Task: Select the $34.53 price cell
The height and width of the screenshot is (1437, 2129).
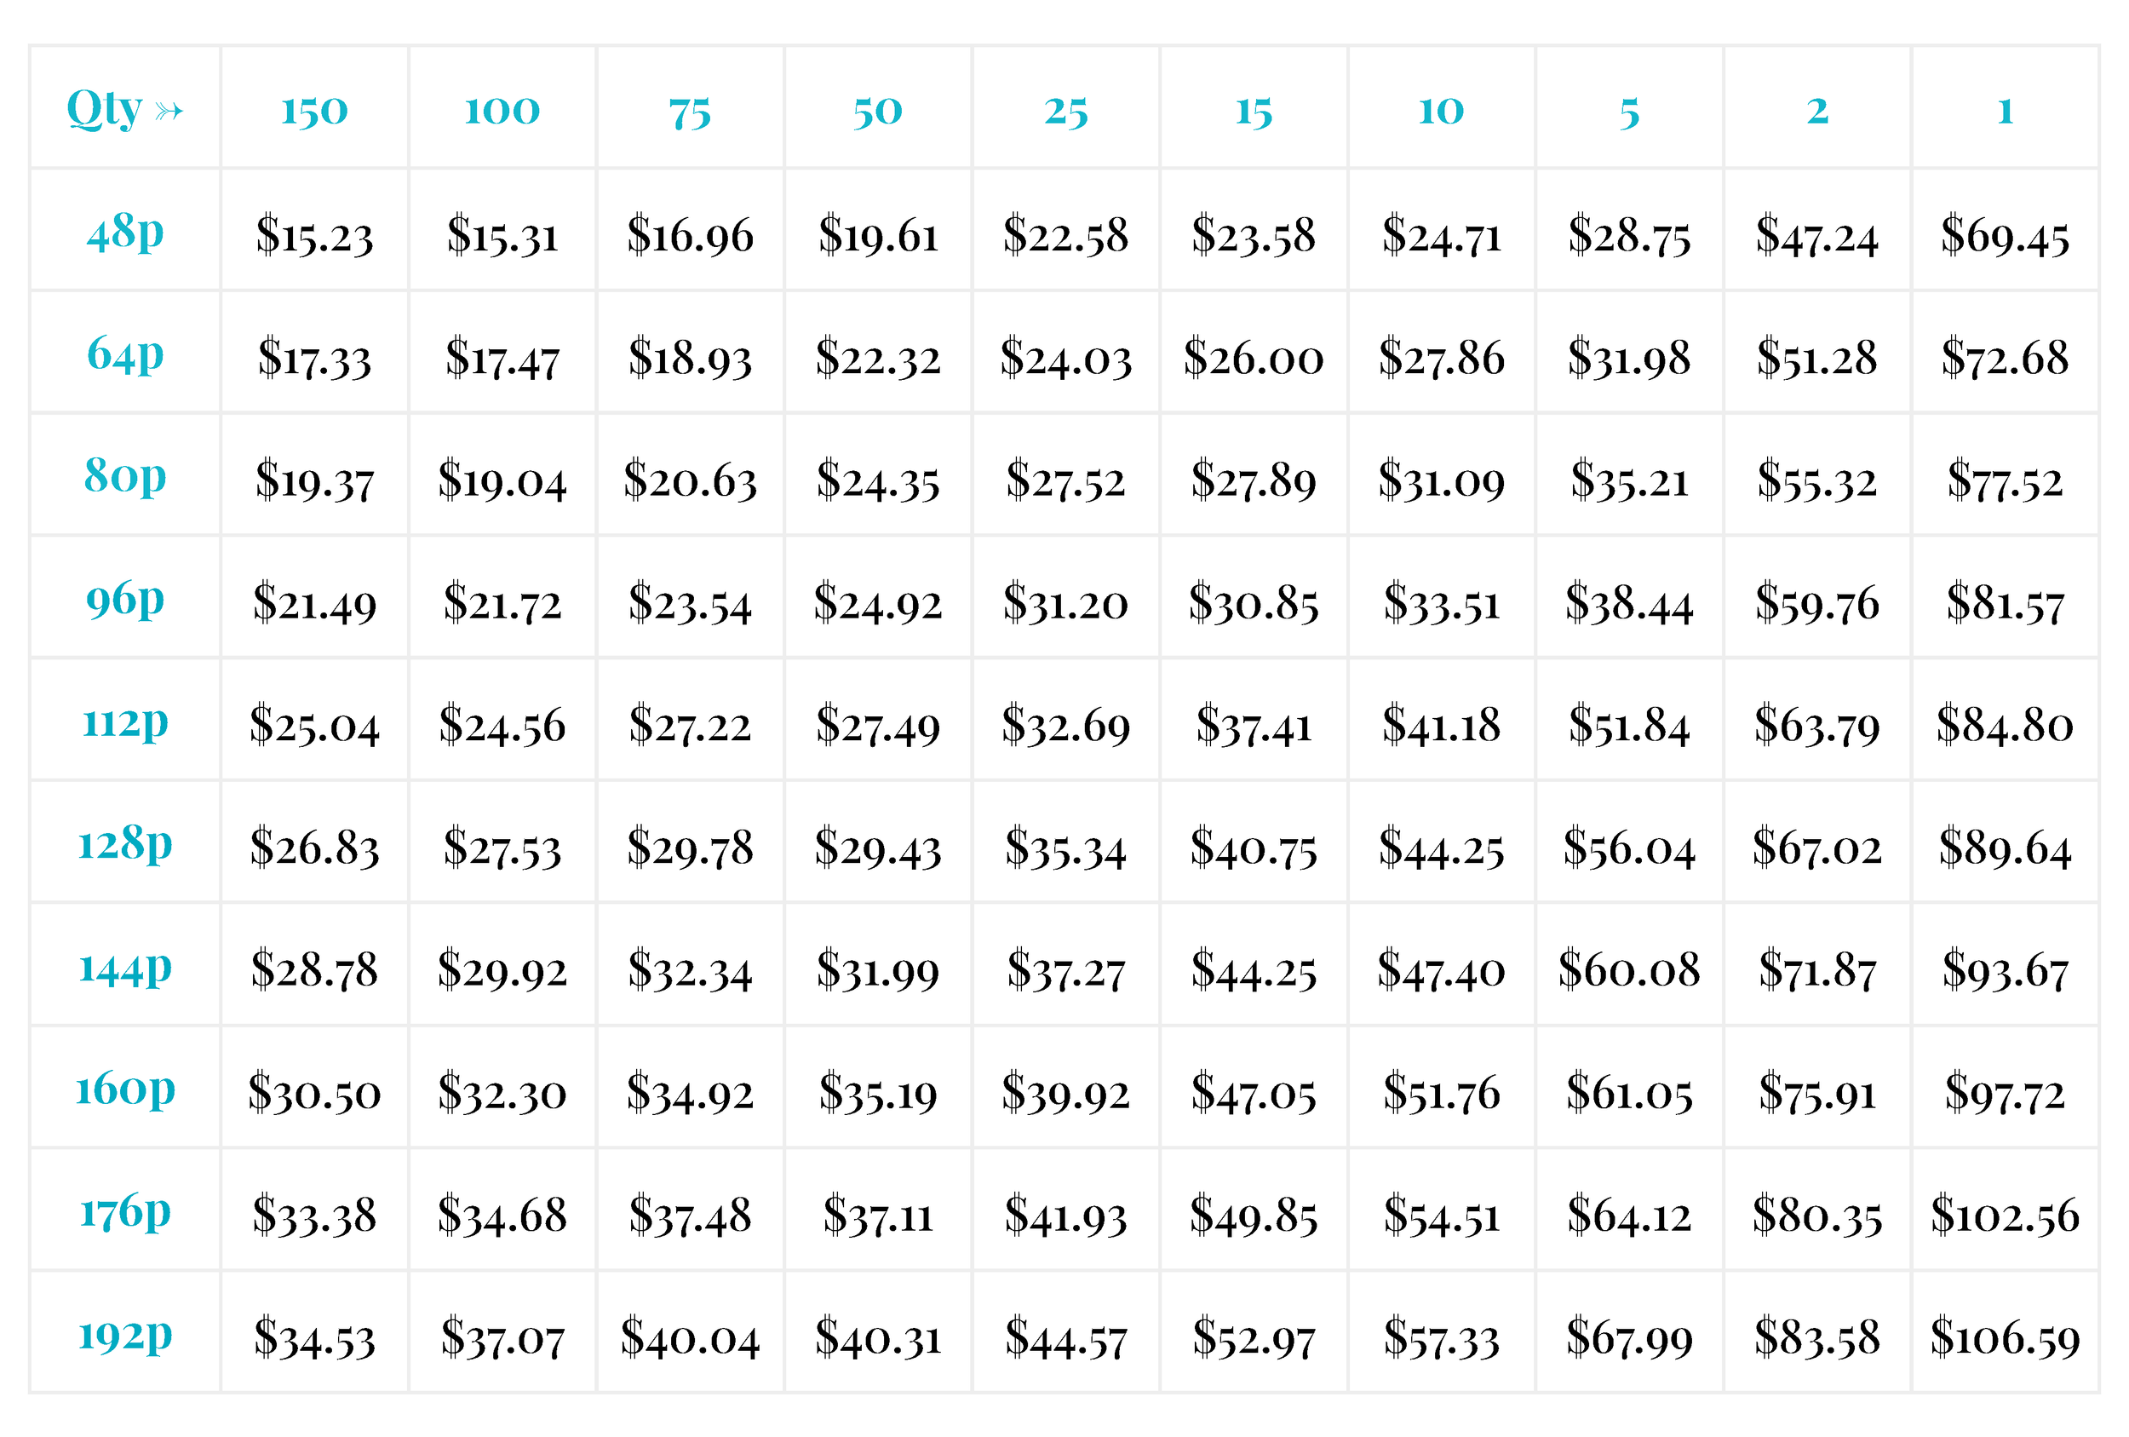Action: [x=314, y=1332]
